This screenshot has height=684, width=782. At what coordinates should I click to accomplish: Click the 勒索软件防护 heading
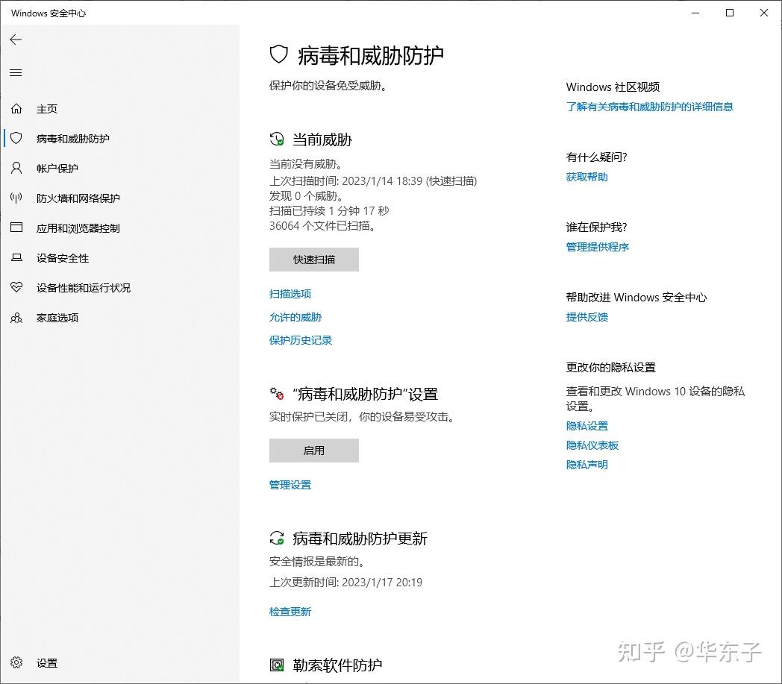coord(337,665)
